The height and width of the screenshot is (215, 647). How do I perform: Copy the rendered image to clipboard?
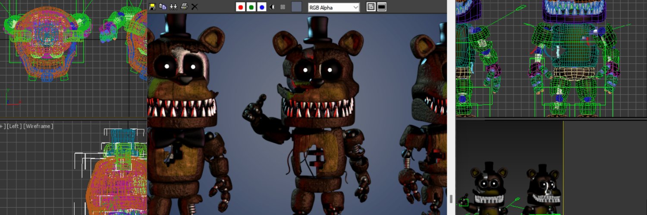(x=163, y=6)
